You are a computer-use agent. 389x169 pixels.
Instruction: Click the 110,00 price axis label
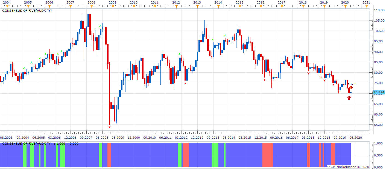379,10
